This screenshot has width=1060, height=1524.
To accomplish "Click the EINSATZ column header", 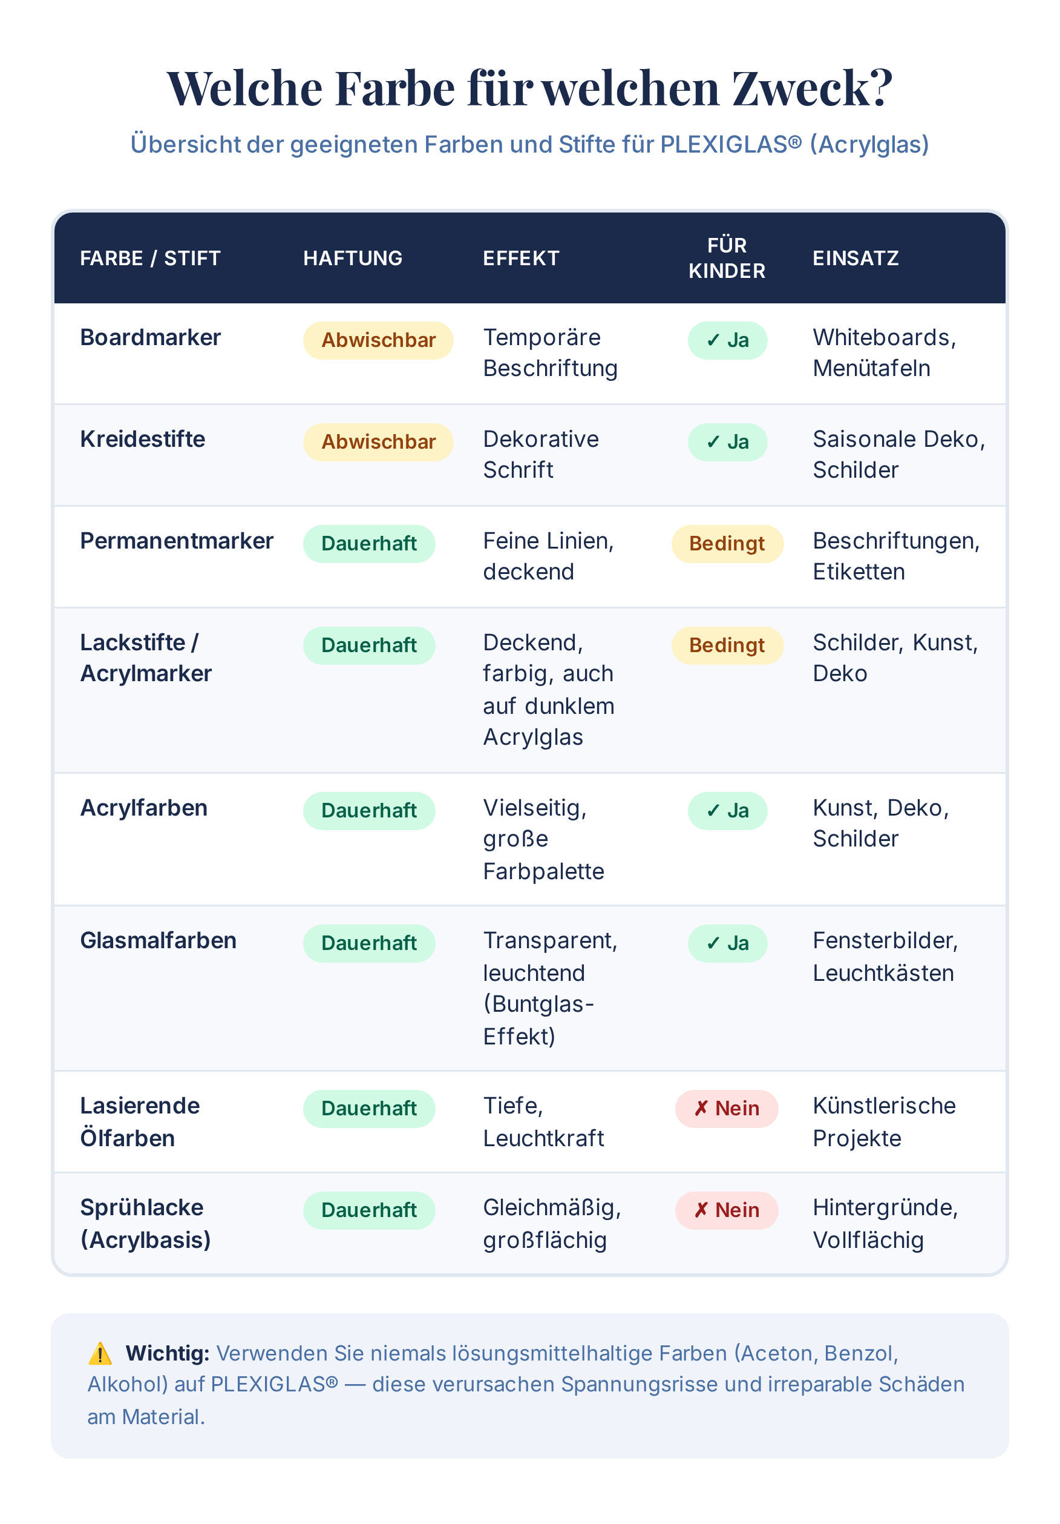I will coord(856,258).
